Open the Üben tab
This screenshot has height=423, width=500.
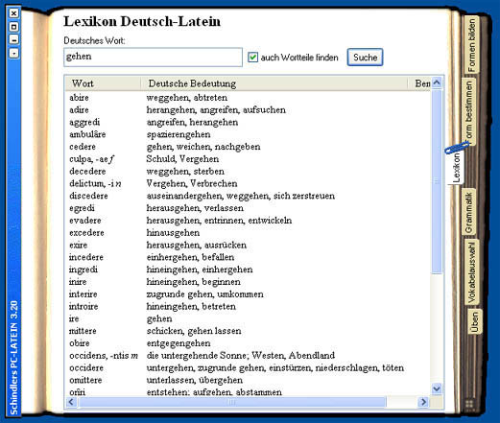(475, 321)
